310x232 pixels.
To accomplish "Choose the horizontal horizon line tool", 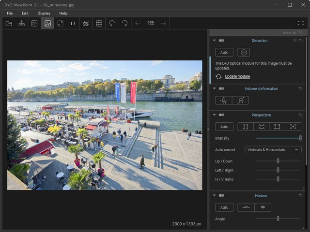I will pos(246,207).
